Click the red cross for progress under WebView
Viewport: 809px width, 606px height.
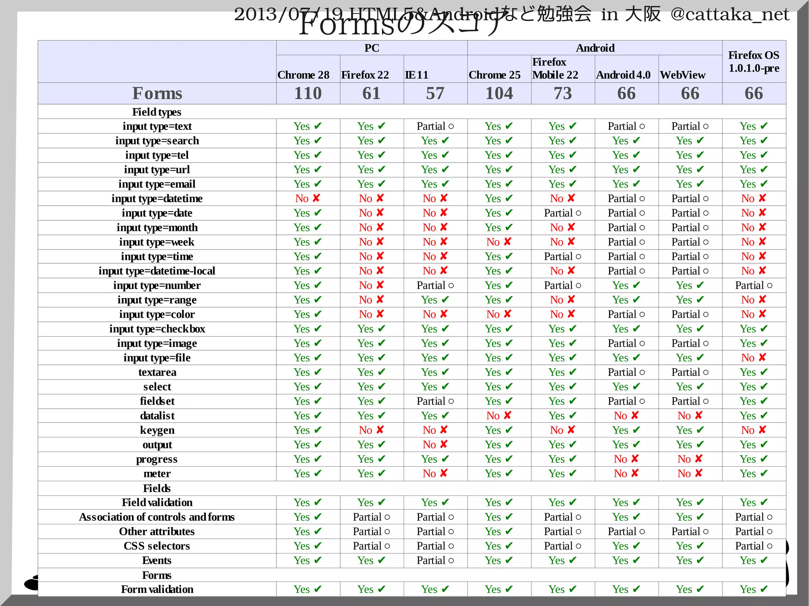tap(698, 459)
